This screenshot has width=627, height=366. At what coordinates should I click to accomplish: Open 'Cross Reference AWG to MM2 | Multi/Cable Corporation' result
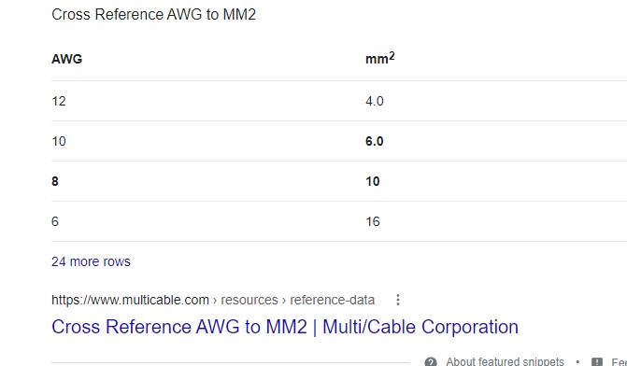click(285, 327)
